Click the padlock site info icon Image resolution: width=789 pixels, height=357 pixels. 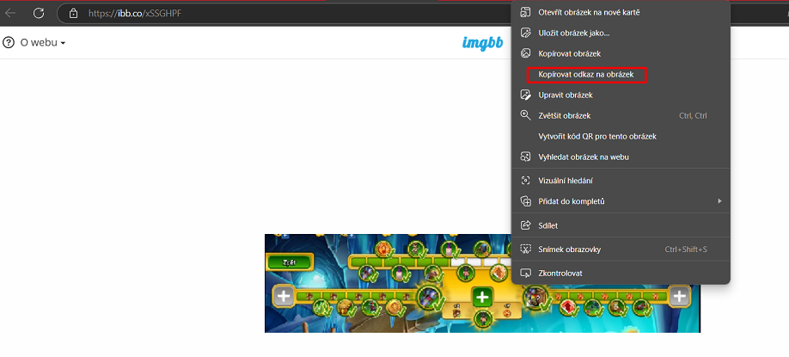73,14
